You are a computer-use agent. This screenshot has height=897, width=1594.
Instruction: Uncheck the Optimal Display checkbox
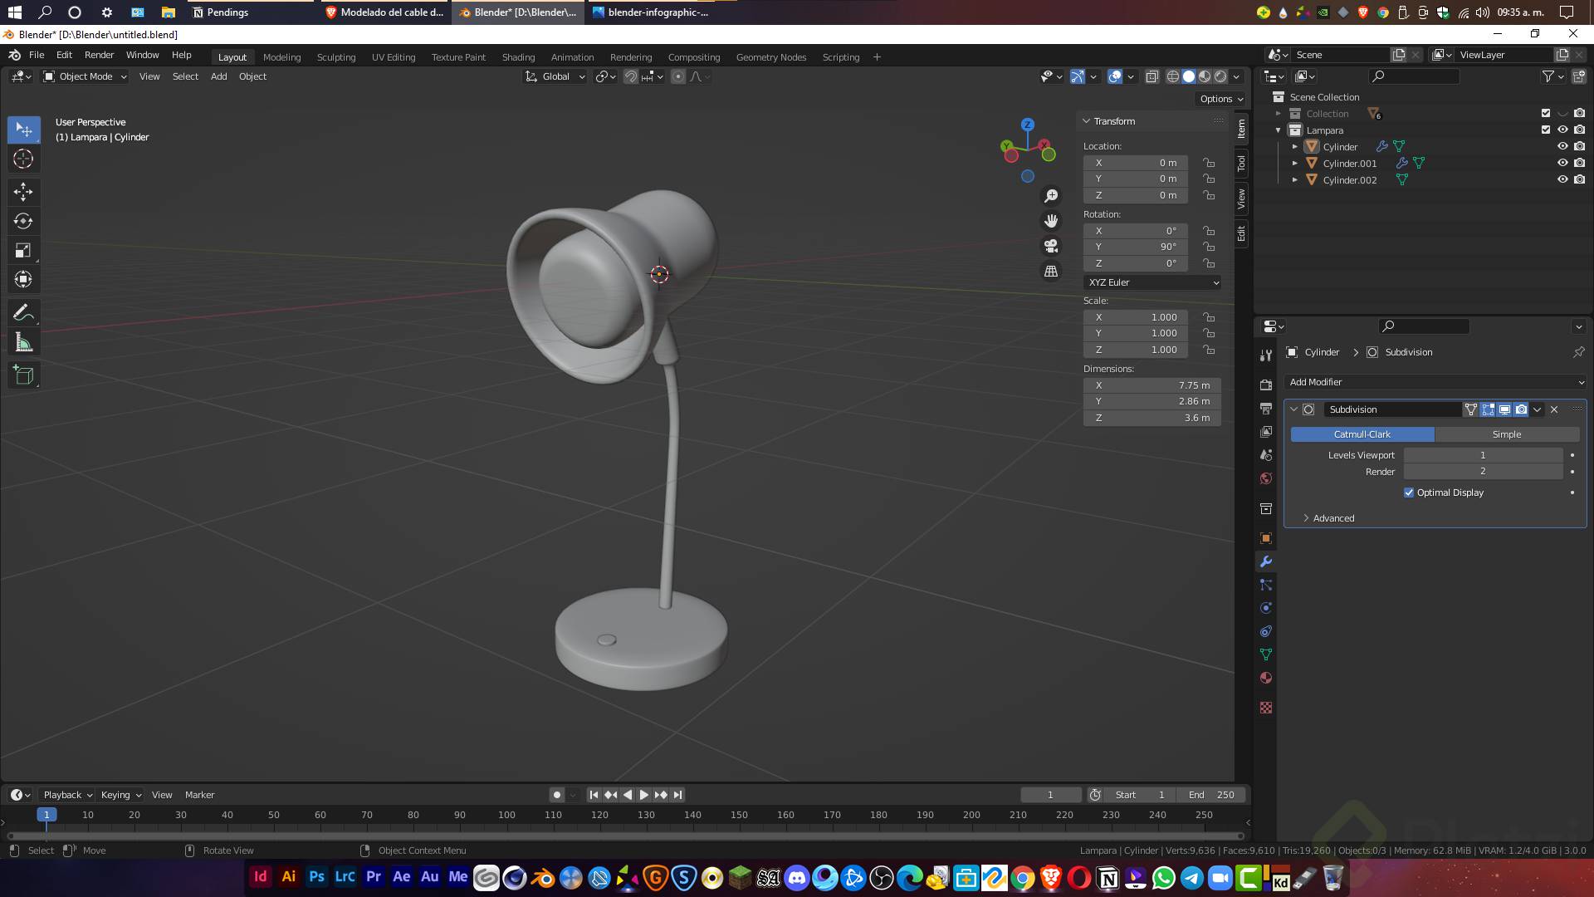click(x=1409, y=493)
